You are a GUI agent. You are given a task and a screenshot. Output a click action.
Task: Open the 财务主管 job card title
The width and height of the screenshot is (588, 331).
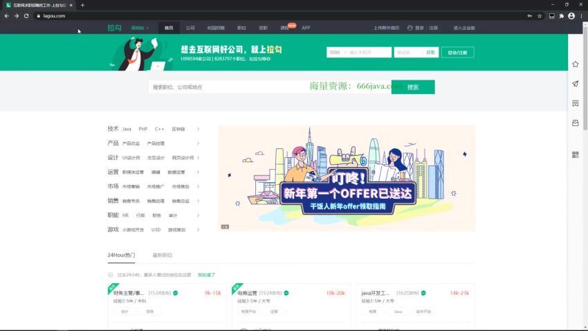tap(129, 293)
